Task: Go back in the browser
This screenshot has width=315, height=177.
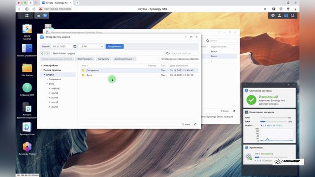Action: 20,9
